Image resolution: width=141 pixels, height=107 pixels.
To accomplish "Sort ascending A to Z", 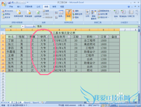I will click(x=56, y=12).
